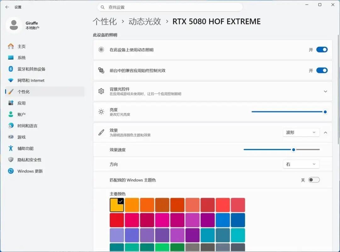This screenshot has height=252, width=340.
Task: Click the Time and language globe icon
Action: coord(11,126)
